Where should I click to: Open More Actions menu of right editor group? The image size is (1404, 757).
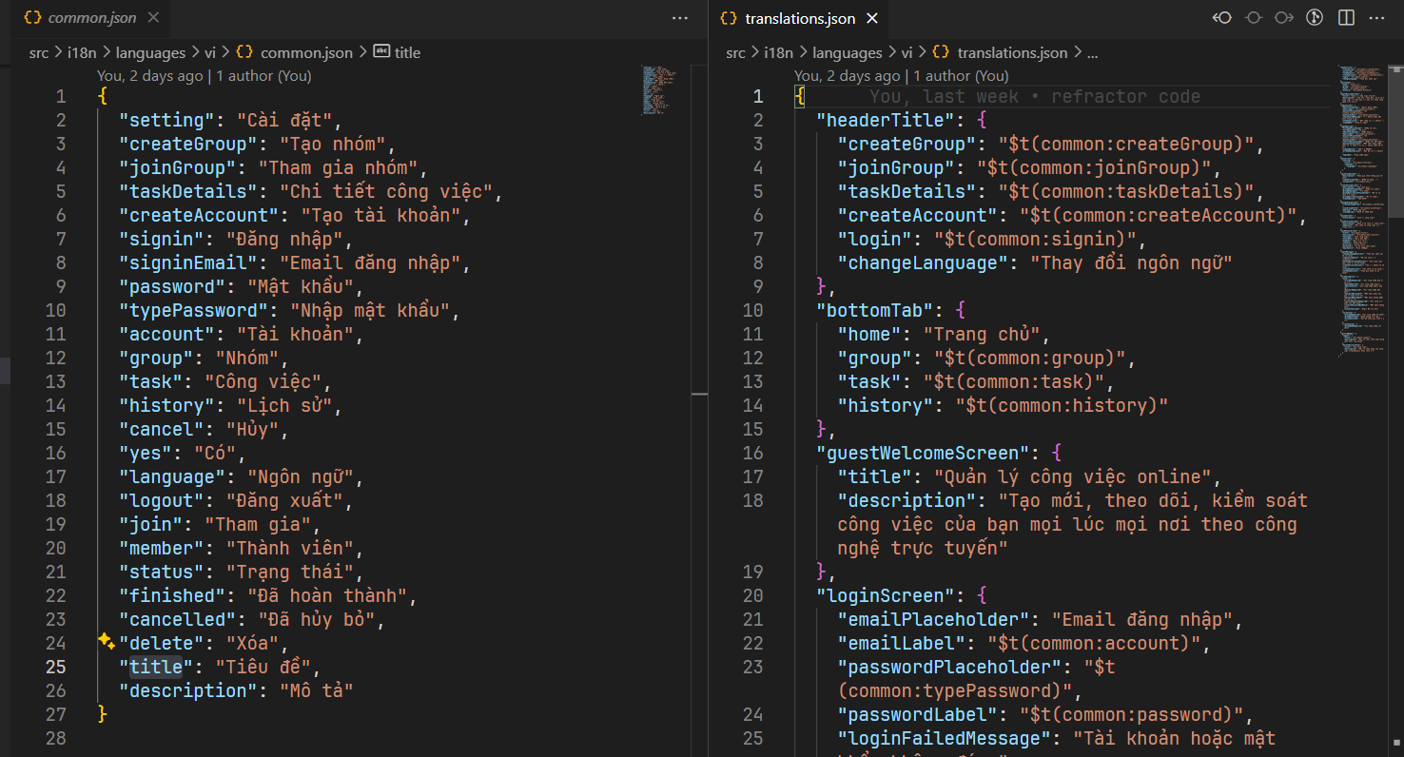(1376, 18)
